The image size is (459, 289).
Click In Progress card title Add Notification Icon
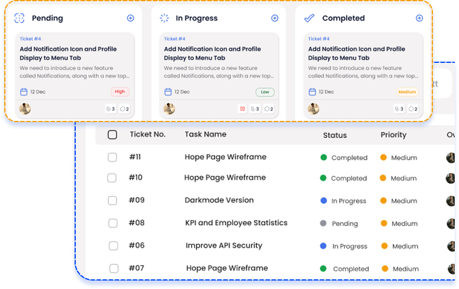click(x=212, y=53)
